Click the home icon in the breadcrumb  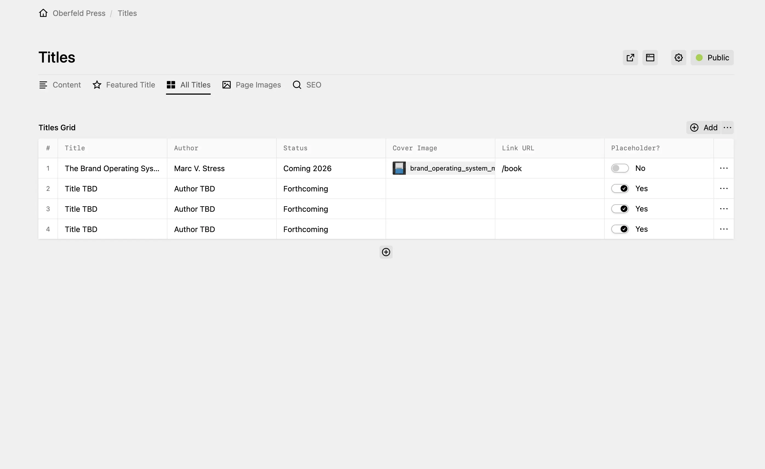[x=43, y=13]
